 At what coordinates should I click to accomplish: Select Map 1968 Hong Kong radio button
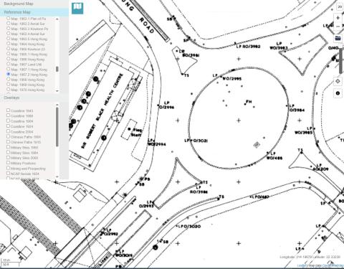(x=9, y=79)
